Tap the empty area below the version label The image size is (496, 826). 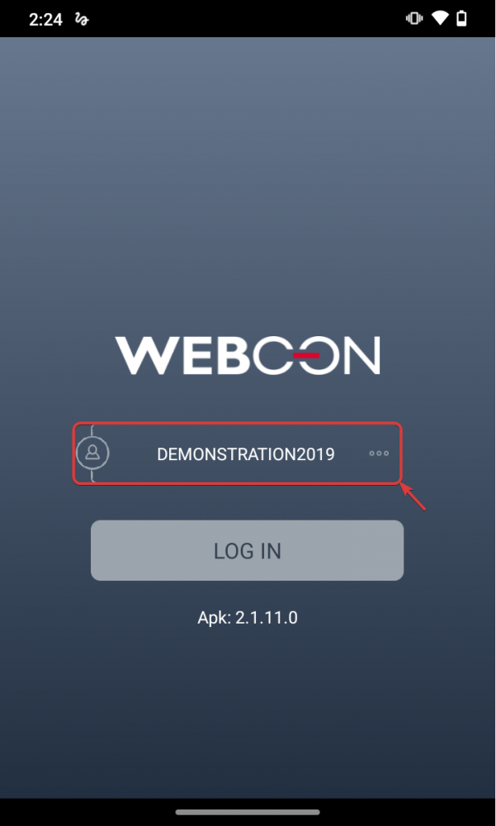click(x=248, y=711)
